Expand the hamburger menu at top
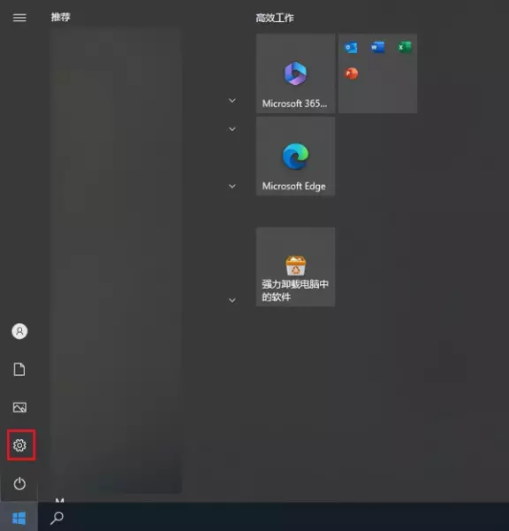Viewport: 509px width, 531px height. click(19, 18)
